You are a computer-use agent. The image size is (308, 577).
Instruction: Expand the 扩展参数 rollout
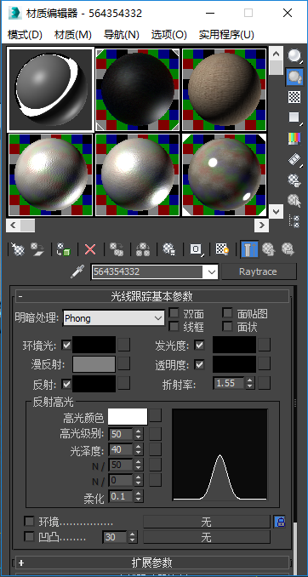tap(152, 563)
